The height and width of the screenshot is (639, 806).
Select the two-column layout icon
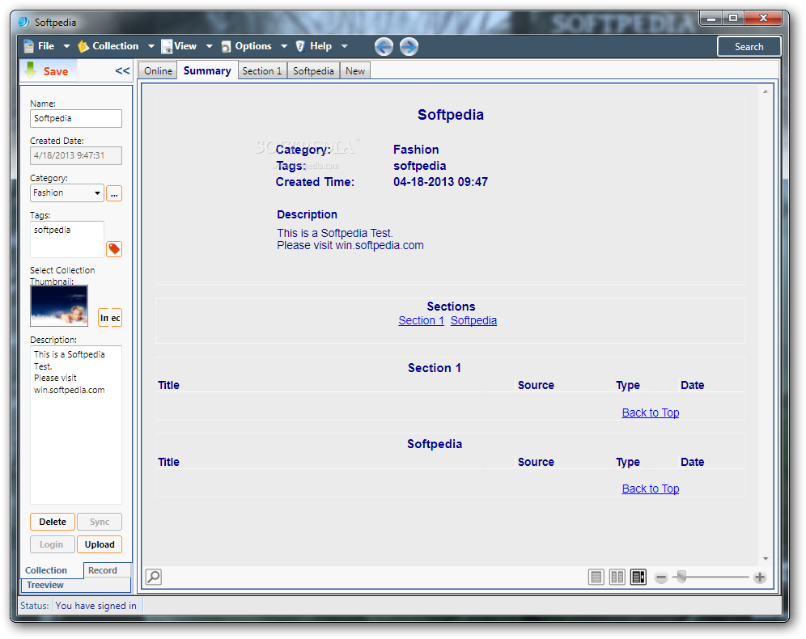point(617,577)
